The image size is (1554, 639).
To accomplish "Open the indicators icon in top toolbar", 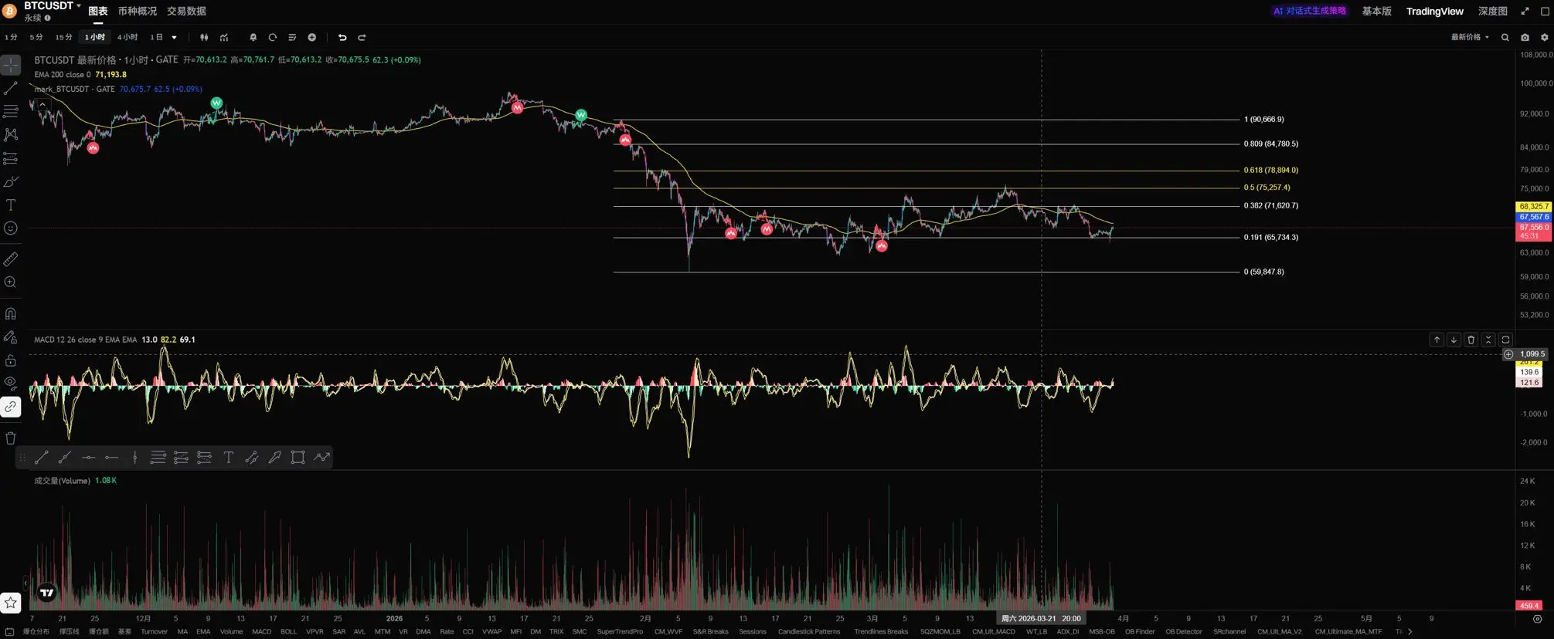I will [224, 37].
